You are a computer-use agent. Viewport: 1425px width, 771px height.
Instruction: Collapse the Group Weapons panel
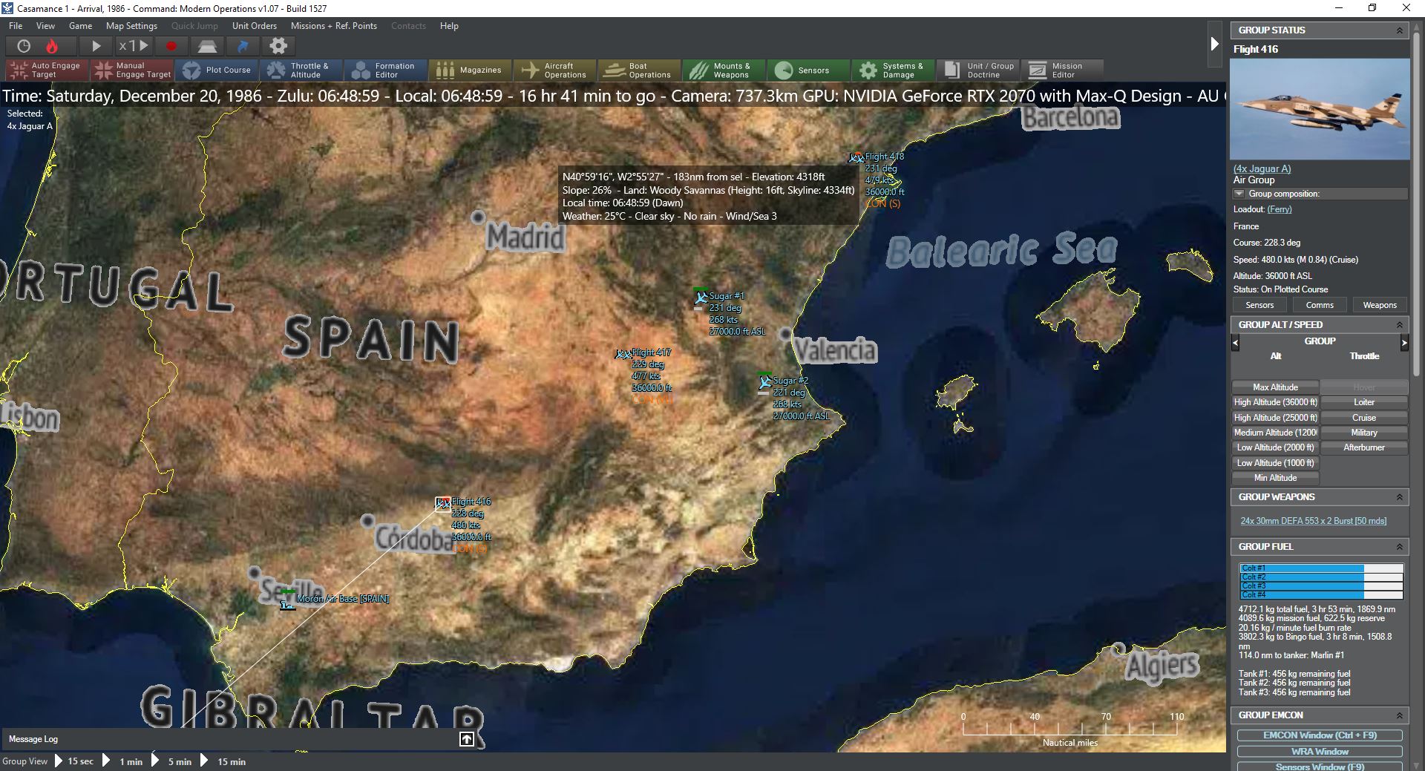point(1400,497)
